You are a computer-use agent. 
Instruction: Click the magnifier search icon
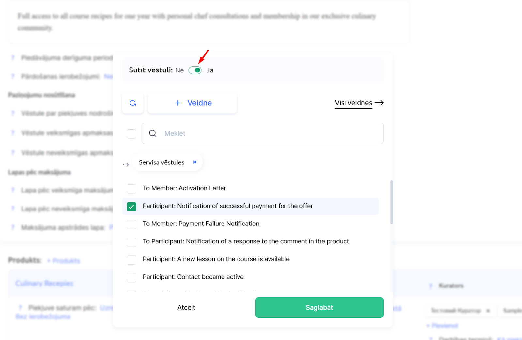pos(153,133)
